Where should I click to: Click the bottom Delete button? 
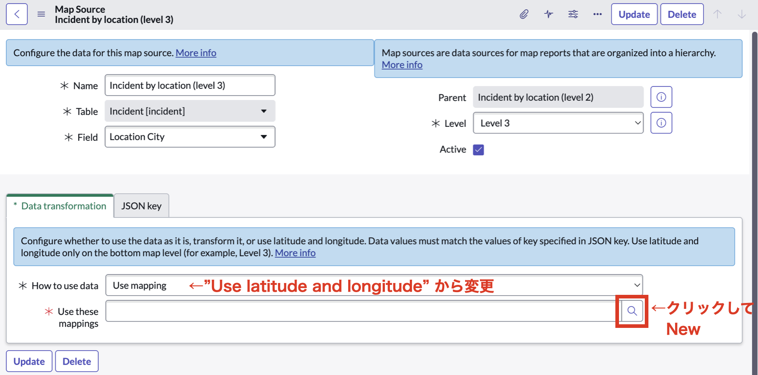(x=77, y=361)
